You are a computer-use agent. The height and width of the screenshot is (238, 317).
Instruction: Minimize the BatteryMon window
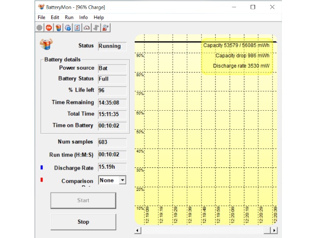coord(234,7)
